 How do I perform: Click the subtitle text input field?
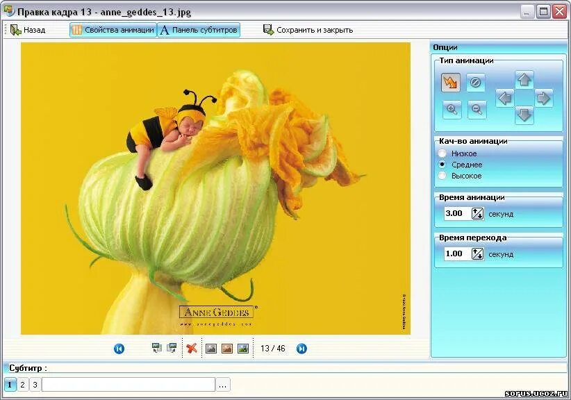[x=129, y=385]
